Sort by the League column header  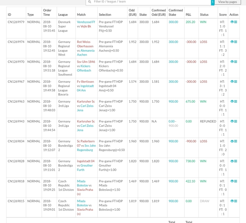tap(63, 15)
